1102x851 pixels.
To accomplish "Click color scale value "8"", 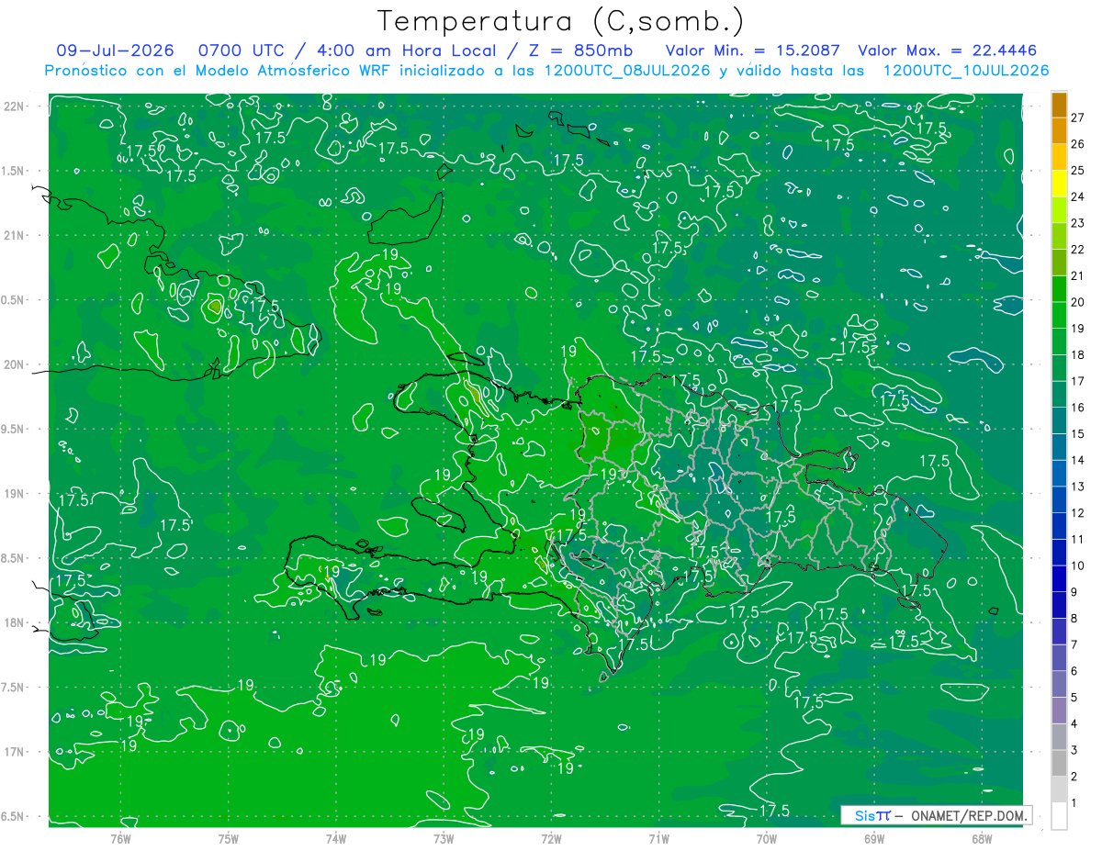I will (1076, 619).
